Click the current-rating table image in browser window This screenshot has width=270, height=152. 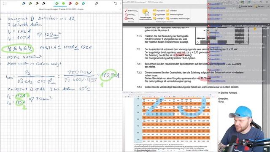click(x=172, y=120)
